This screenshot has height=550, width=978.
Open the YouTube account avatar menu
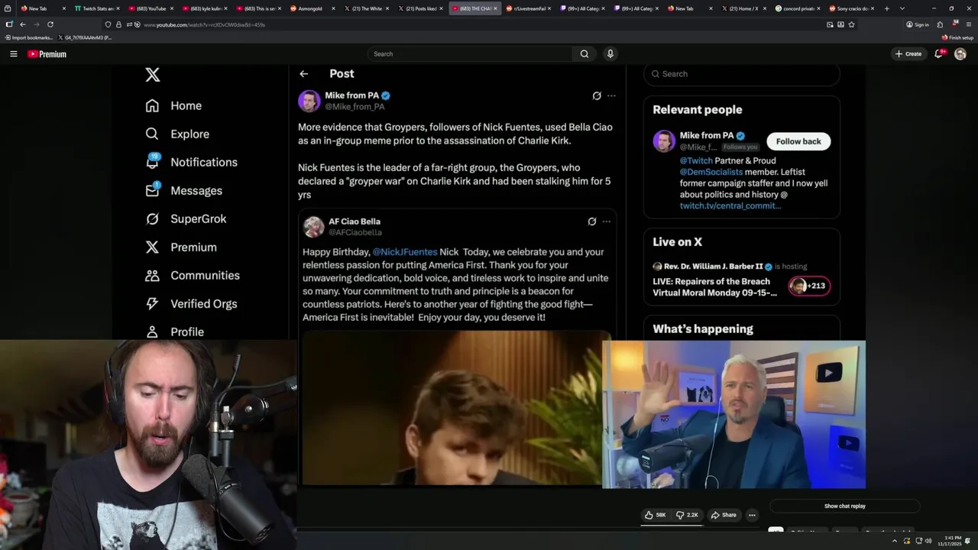960,53
